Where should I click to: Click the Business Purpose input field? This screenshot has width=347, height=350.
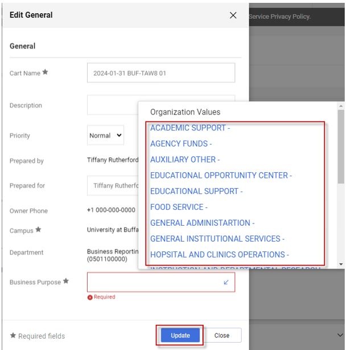[x=154, y=282]
